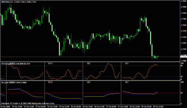Click the 1.7655 price axis label
This screenshot has height=108, width=187.
click(x=184, y=1)
